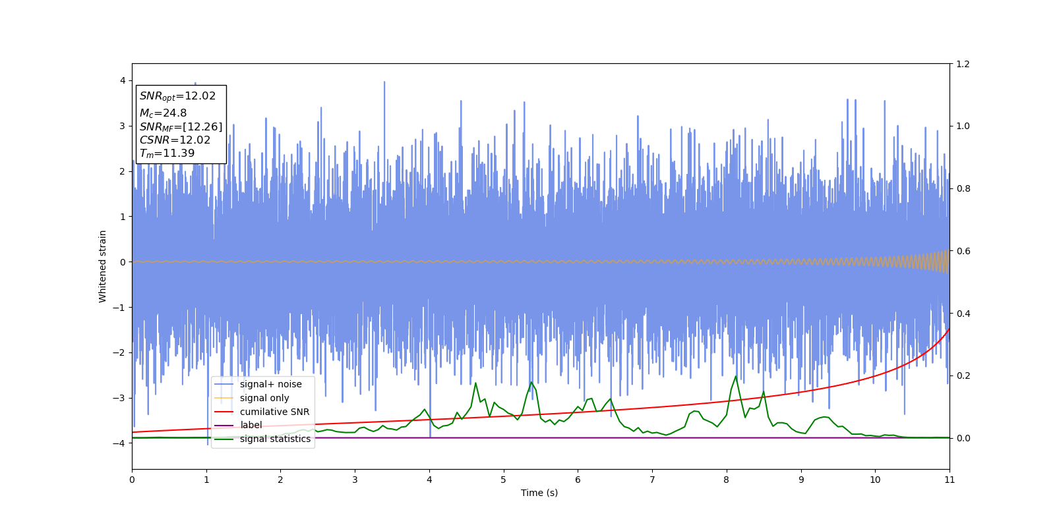This screenshot has width=1055, height=527.
Task: Click right y-axis tick label 0.2
Action: tap(963, 375)
